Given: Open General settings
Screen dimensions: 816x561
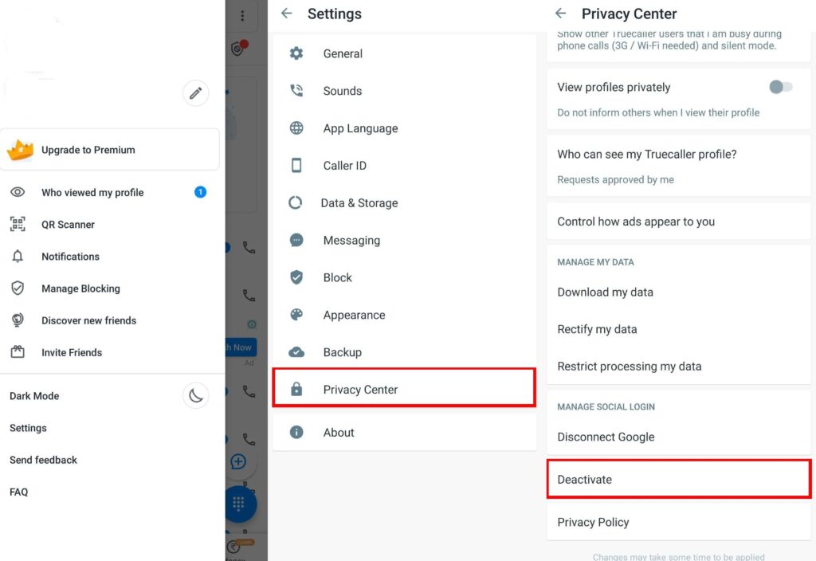Looking at the screenshot, I should 404,53.
